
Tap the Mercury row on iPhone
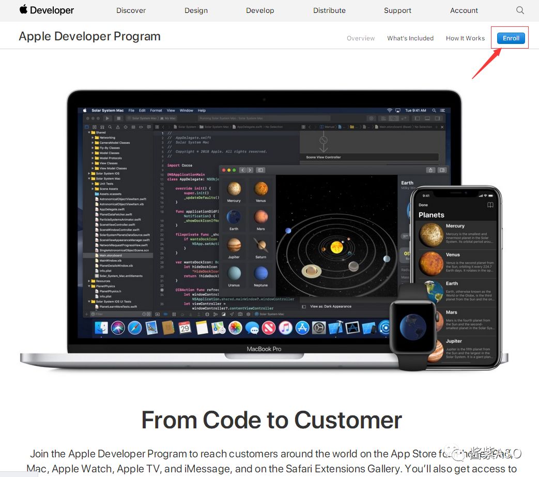(x=456, y=235)
